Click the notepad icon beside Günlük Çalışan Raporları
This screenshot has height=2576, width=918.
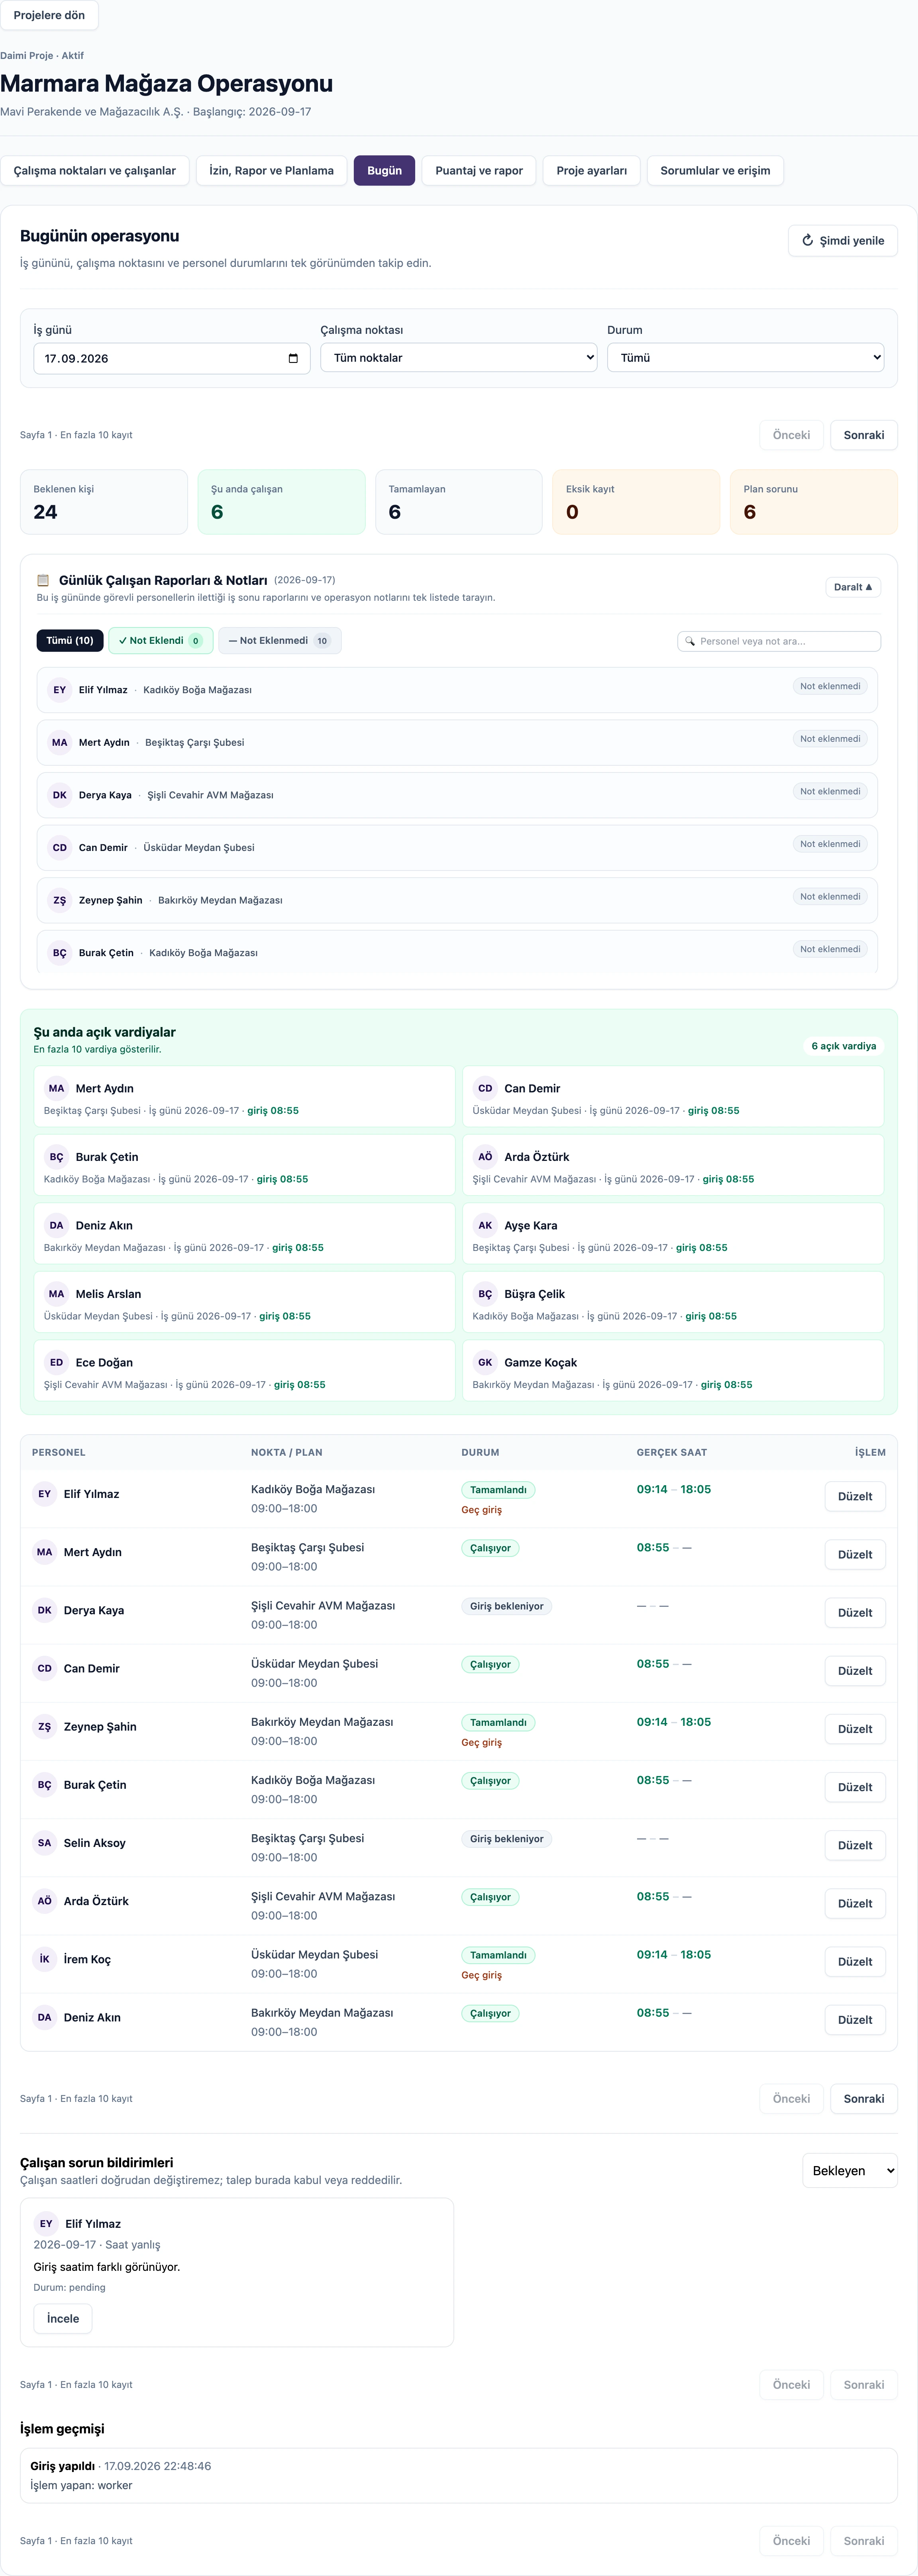tap(43, 580)
